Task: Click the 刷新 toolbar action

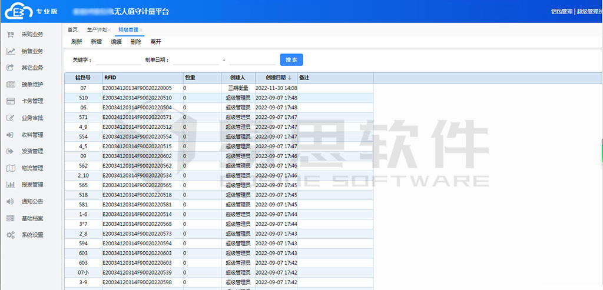Action: [77, 42]
